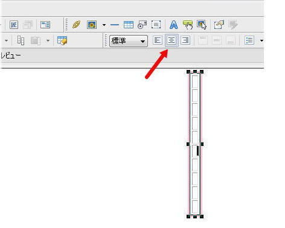The image size is (285, 228).
Task: Insert an image using the sunflower picture icon
Action: 92,25
